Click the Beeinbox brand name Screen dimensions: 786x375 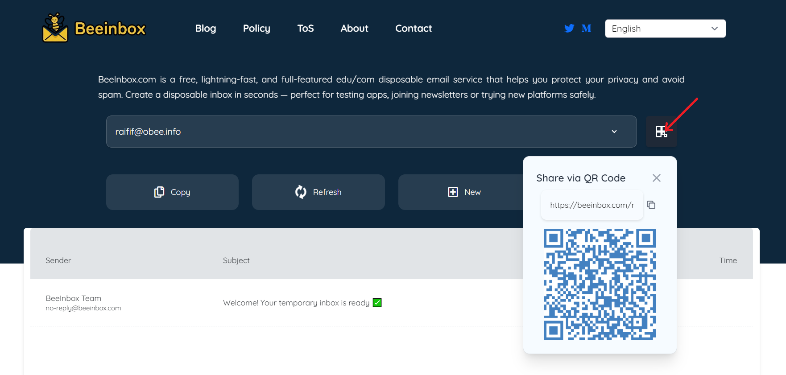click(x=110, y=29)
